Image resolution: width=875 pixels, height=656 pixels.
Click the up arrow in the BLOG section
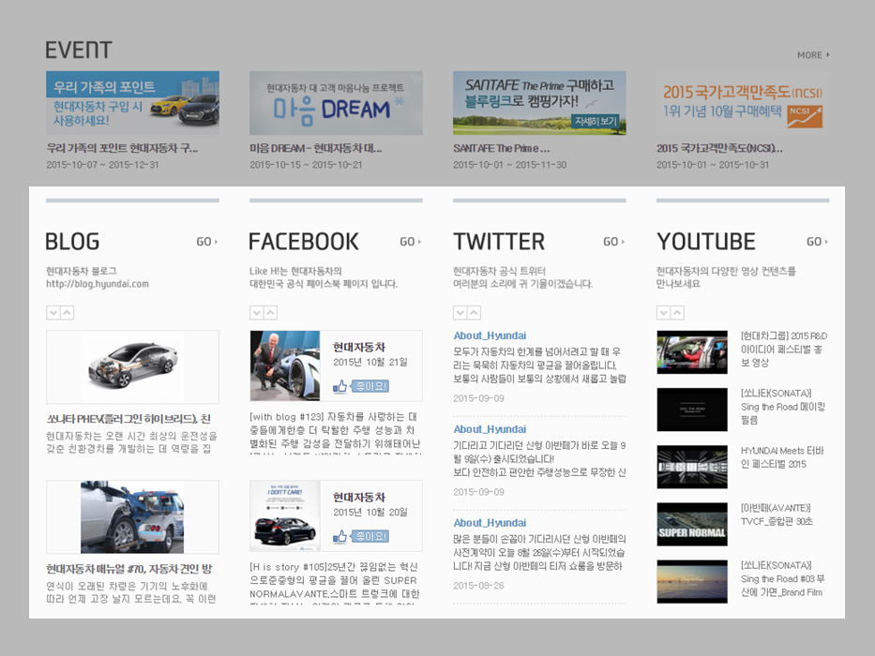pos(67,312)
